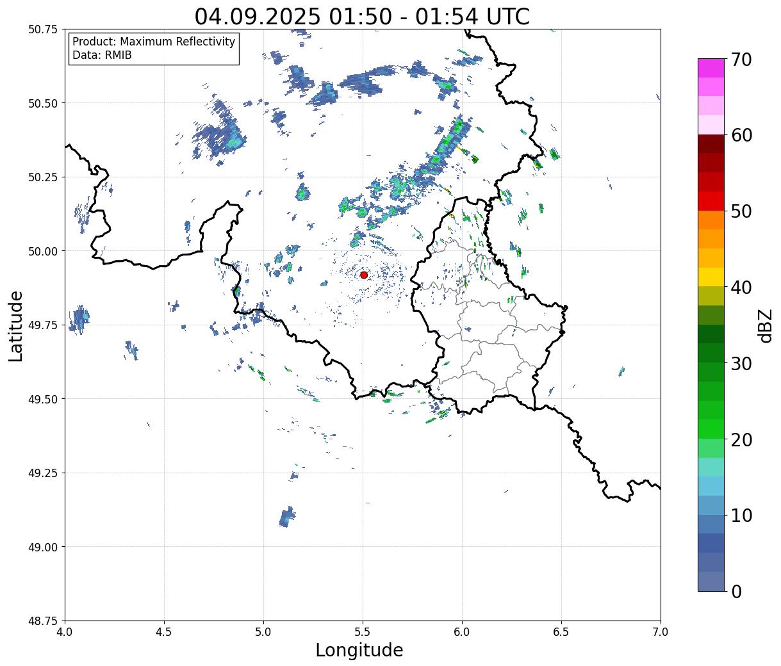Click the dark maroon swatch below 60 dBZ
This screenshot has width=781, height=666.
coord(711,144)
